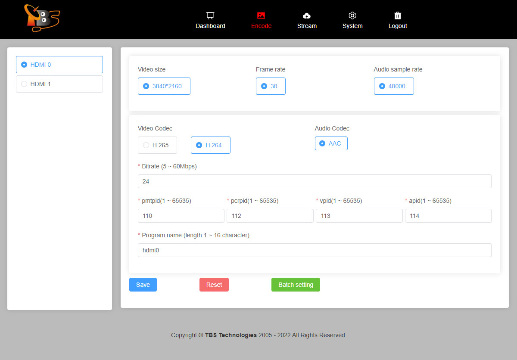Click the pmtpid input box
Image resolution: width=517 pixels, height=360 pixels.
[181, 216]
